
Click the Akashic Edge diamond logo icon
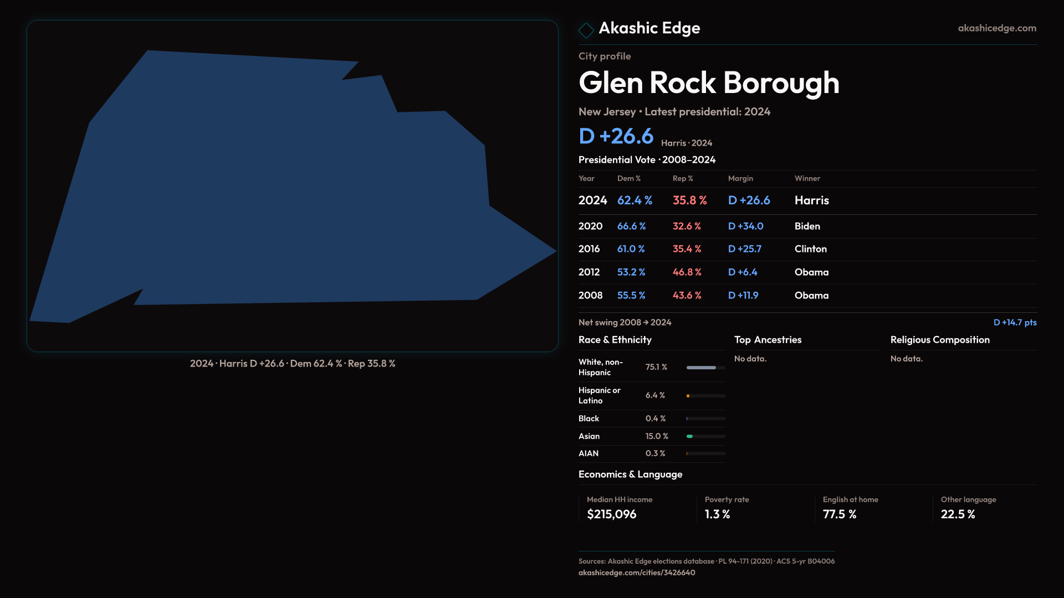tap(586, 30)
